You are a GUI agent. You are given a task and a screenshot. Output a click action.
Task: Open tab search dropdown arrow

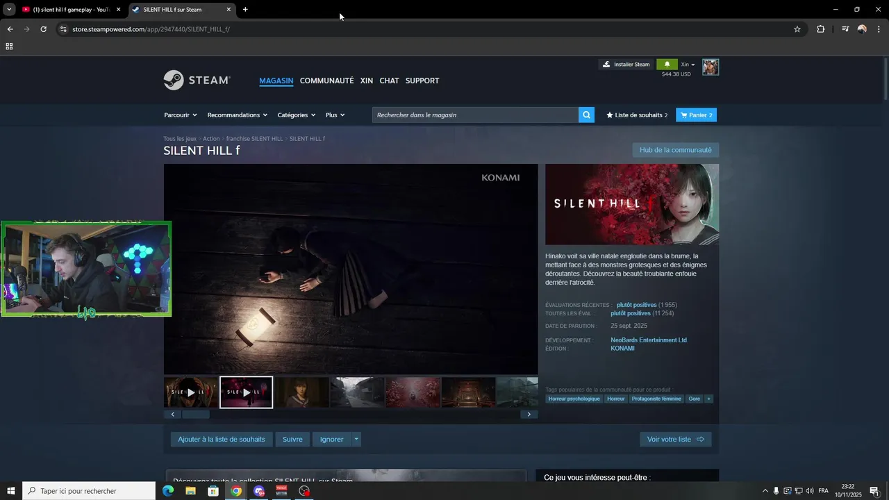coord(9,10)
